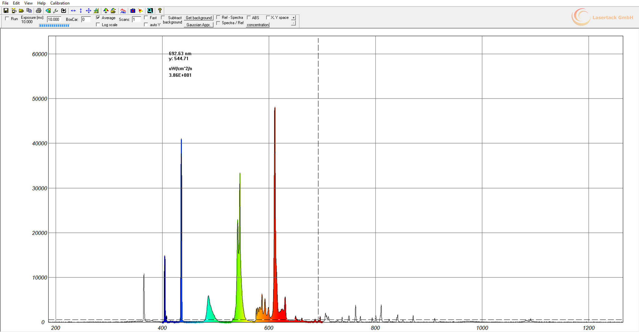Enable the X, Y space checkbox
This screenshot has height=332, width=639.
point(268,17)
